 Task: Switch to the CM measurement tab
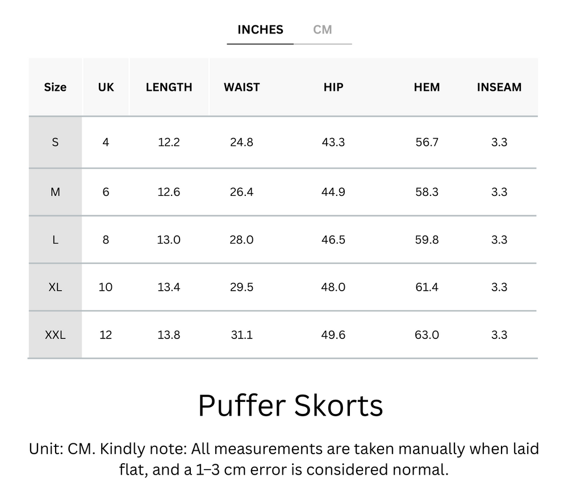pos(323,30)
